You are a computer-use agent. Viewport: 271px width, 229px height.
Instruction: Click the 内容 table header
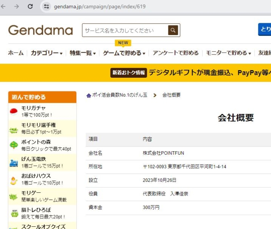(x=147, y=139)
